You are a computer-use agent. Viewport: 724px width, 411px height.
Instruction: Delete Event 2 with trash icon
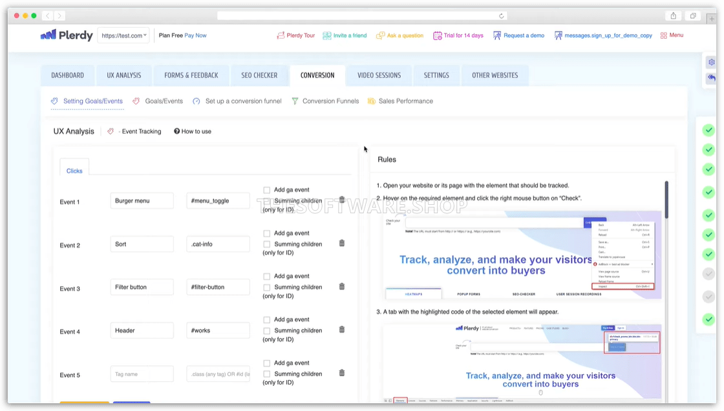(342, 243)
